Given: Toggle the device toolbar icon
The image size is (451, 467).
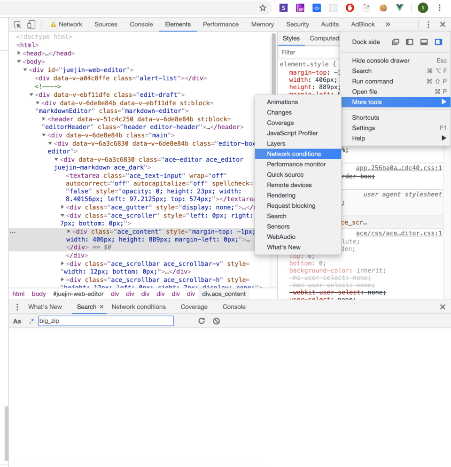Looking at the screenshot, I should (31, 24).
